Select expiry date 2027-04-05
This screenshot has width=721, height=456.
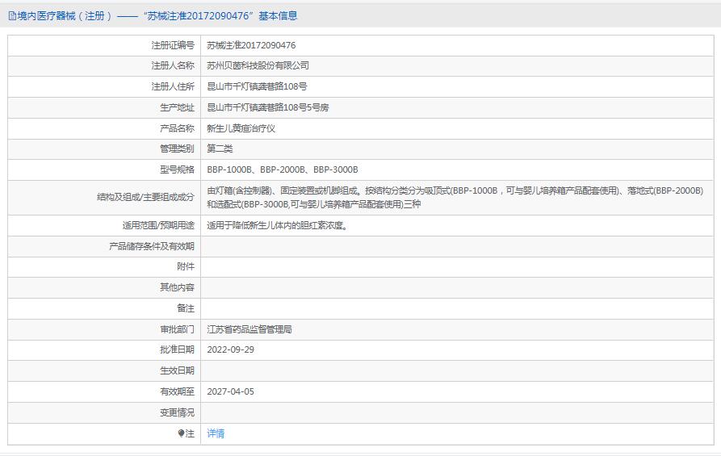tap(230, 391)
